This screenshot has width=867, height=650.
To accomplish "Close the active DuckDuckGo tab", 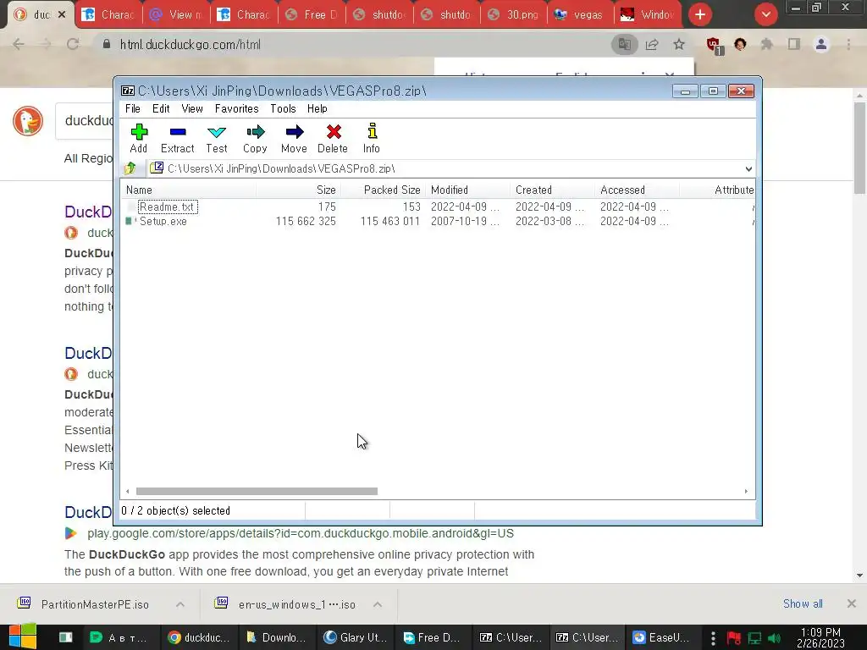I will click(x=62, y=14).
